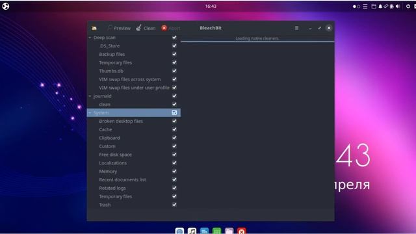
Task: Select the Free disk space entry
Action: (x=115, y=155)
